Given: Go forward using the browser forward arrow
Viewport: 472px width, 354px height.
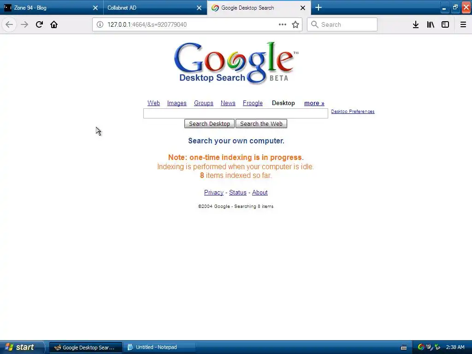Looking at the screenshot, I should click(x=24, y=24).
